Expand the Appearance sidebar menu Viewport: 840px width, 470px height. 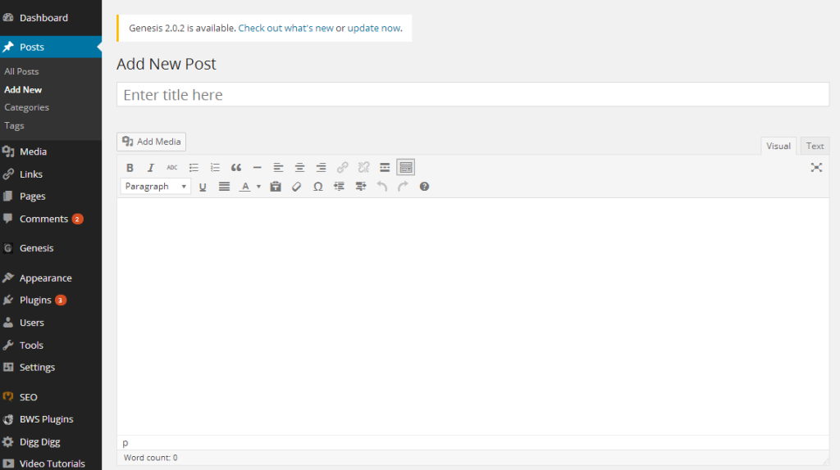point(45,278)
